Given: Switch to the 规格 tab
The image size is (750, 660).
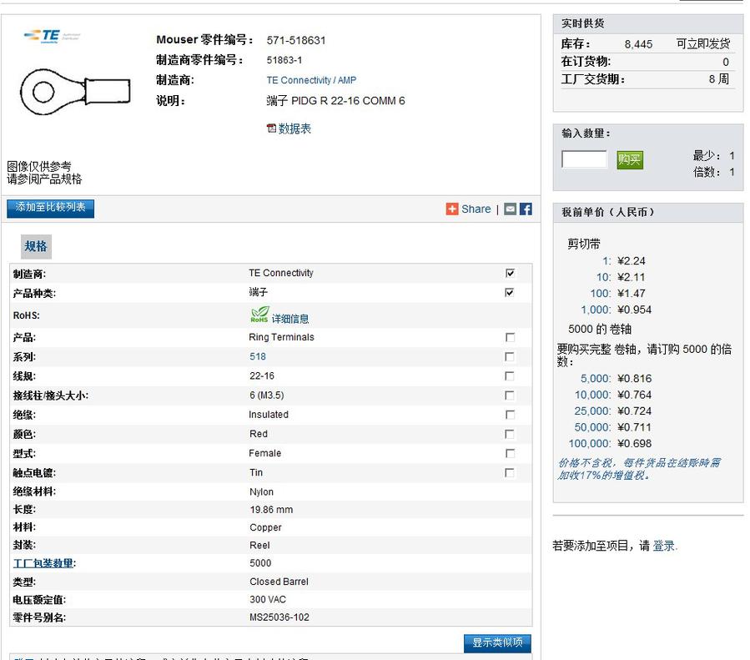Looking at the screenshot, I should tap(36, 246).
